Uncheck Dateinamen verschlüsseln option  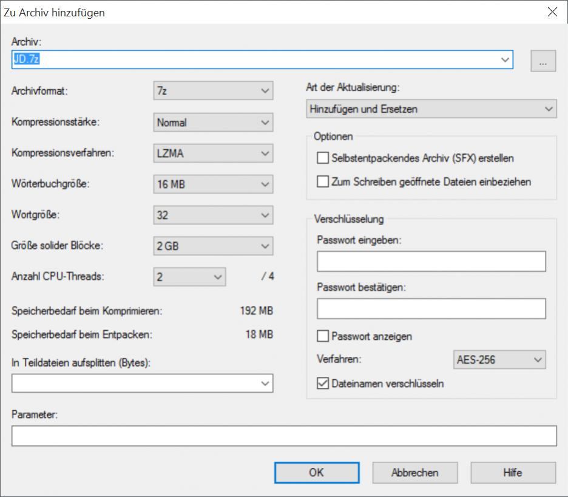click(322, 384)
